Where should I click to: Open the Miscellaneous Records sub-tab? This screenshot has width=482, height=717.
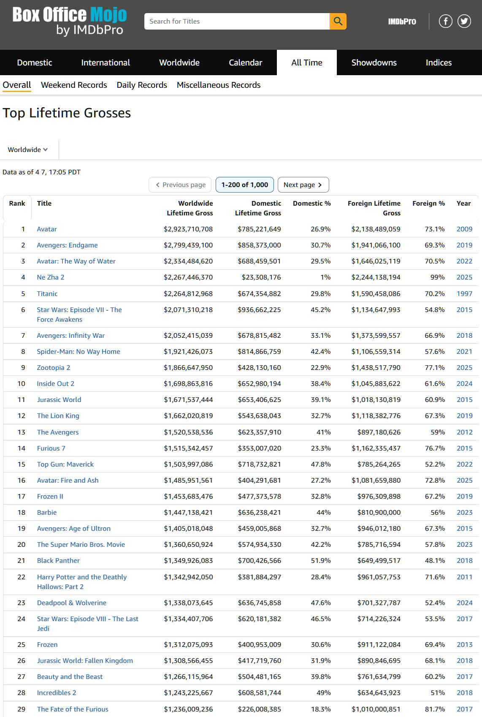219,85
